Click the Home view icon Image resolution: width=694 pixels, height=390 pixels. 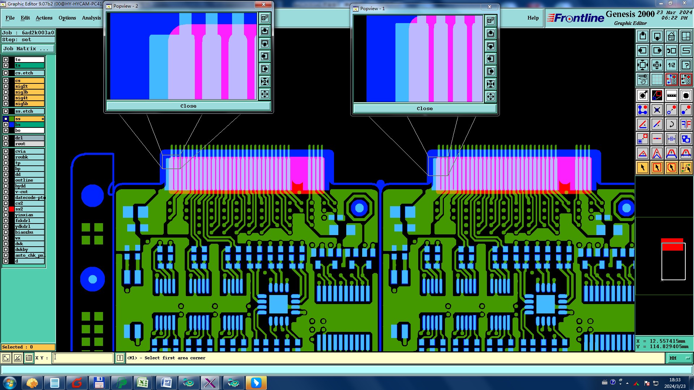click(x=671, y=36)
